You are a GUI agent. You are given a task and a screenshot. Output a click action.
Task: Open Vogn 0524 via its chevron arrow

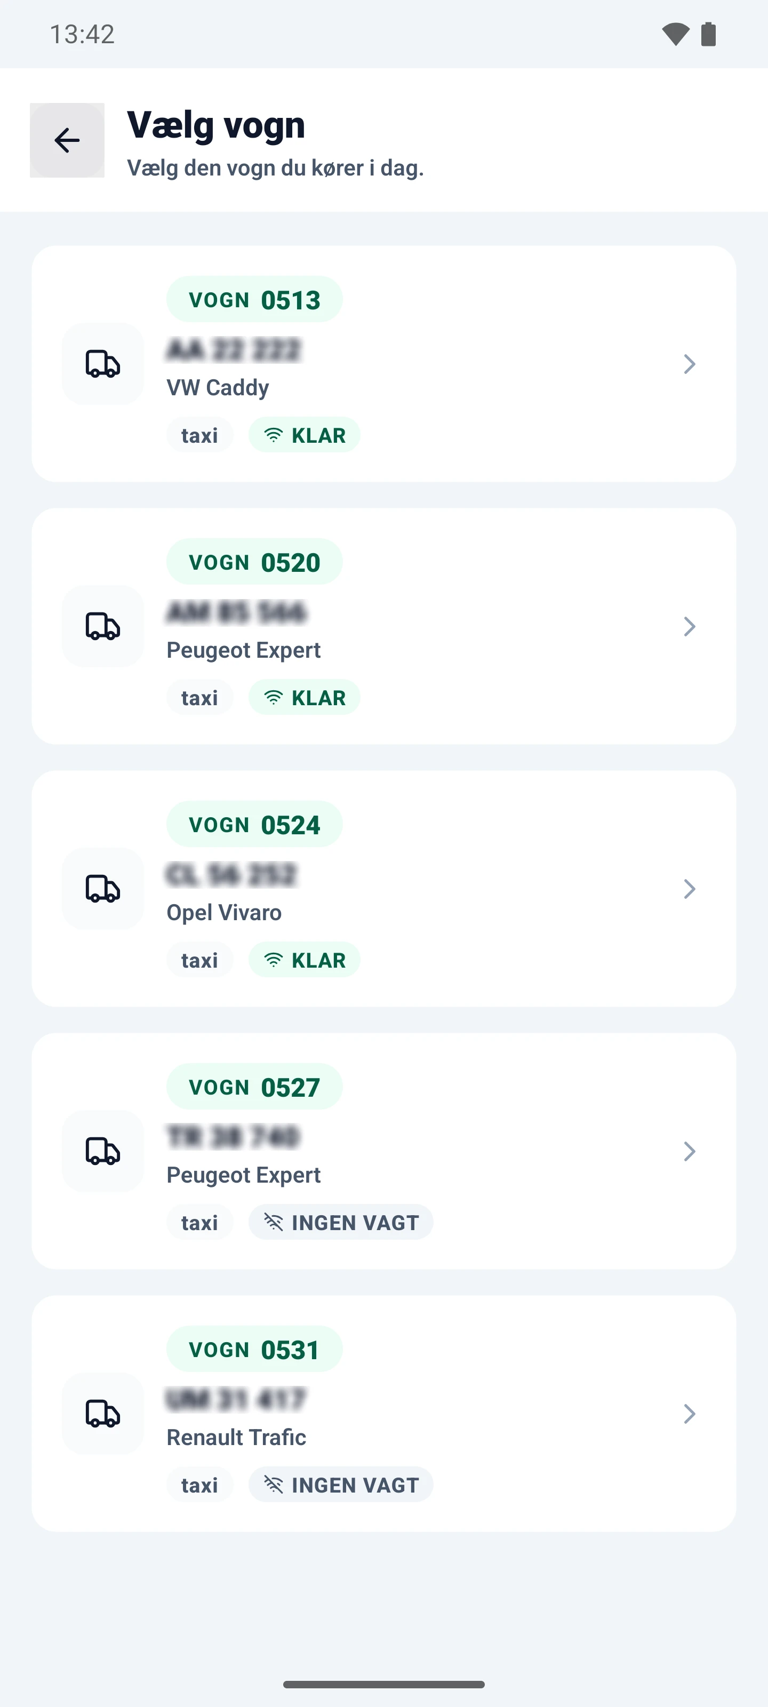pyautogui.click(x=689, y=889)
